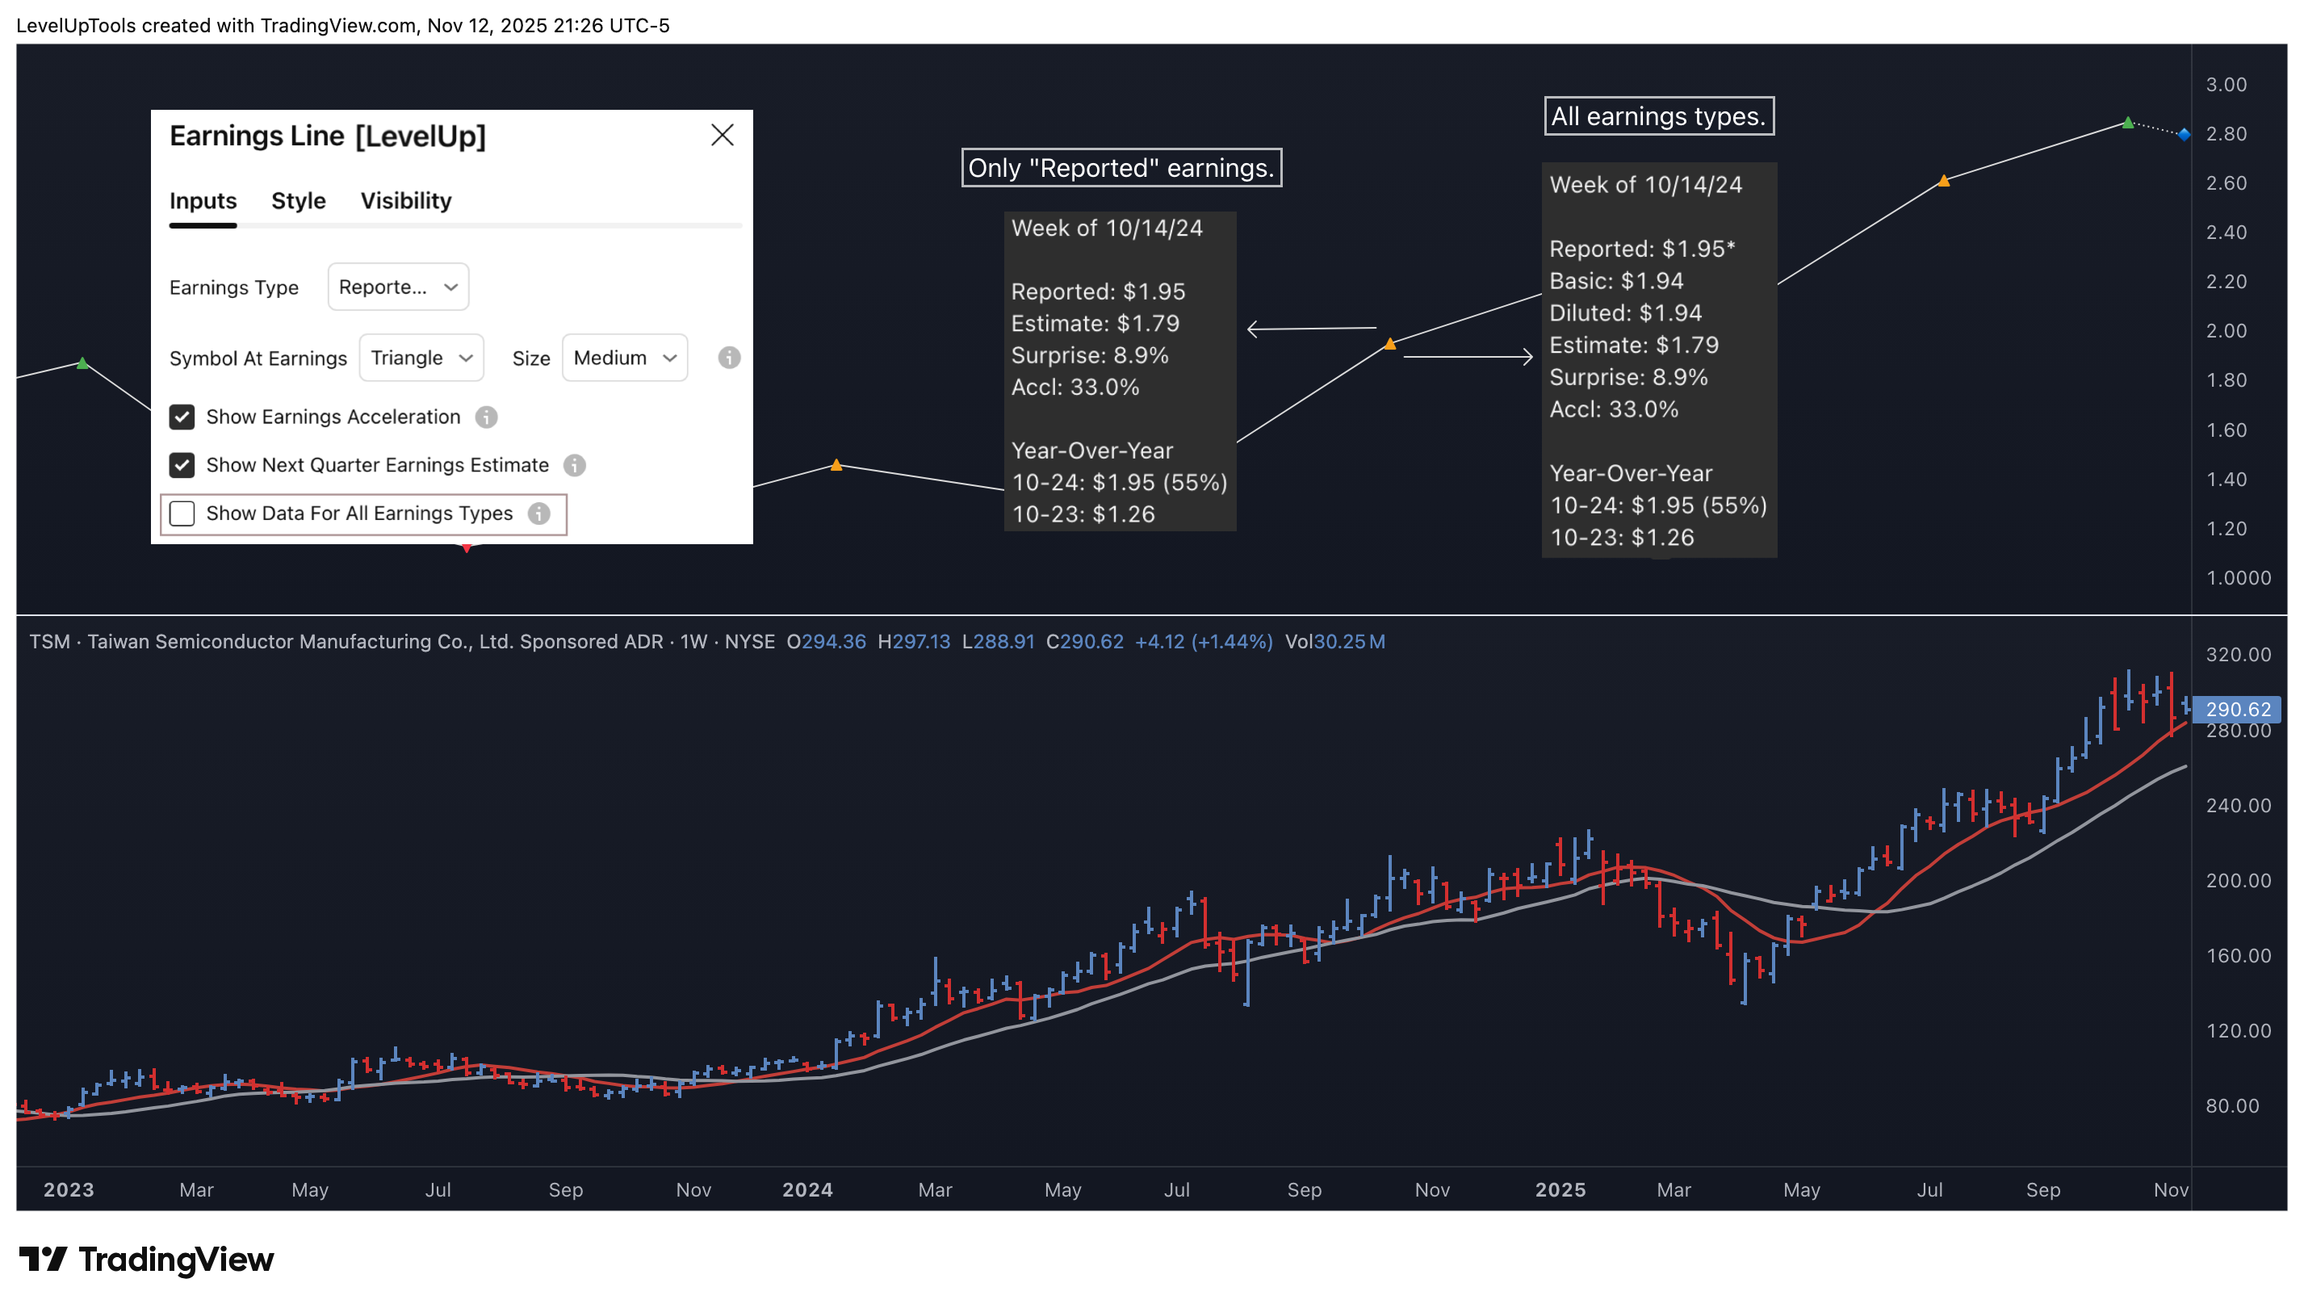Click the H297.13 high value in legend
The image size is (2304, 1308).
tap(914, 641)
